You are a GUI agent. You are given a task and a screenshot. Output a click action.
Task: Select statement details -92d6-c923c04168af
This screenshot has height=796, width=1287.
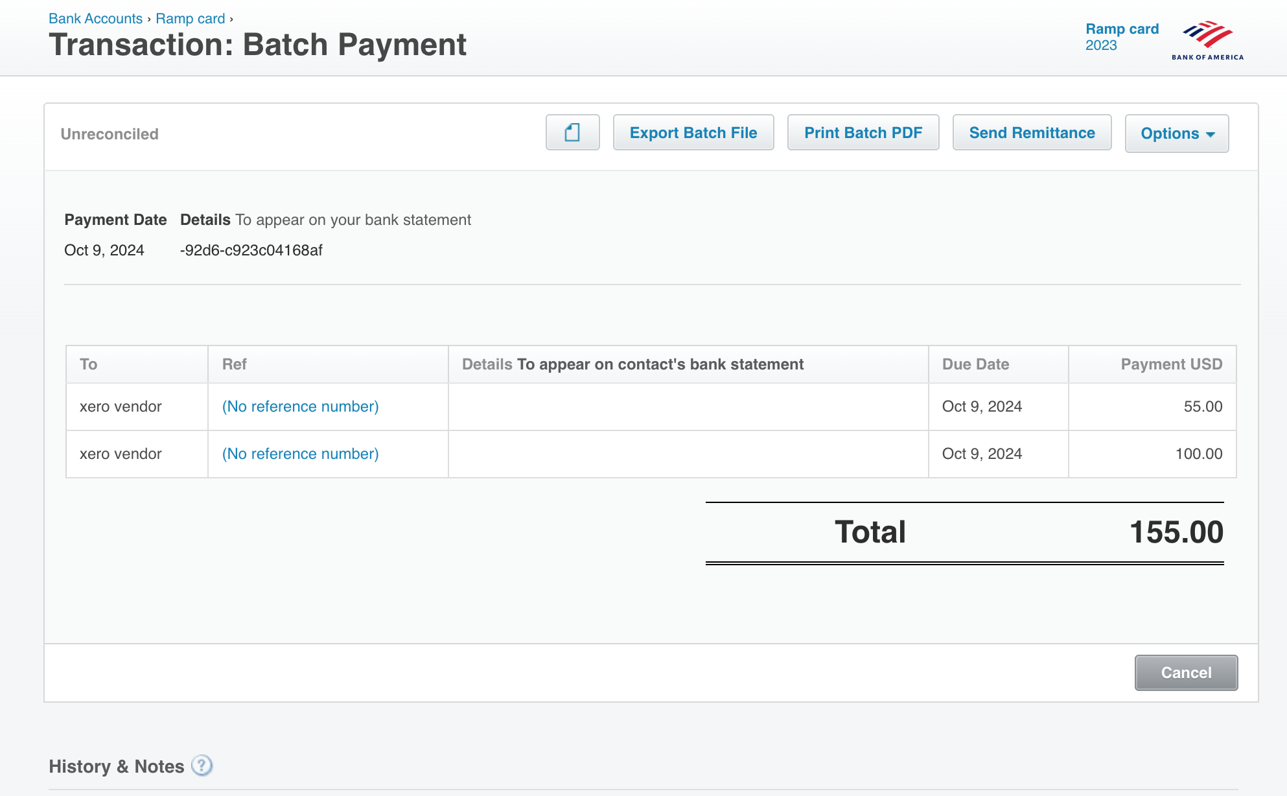(251, 250)
